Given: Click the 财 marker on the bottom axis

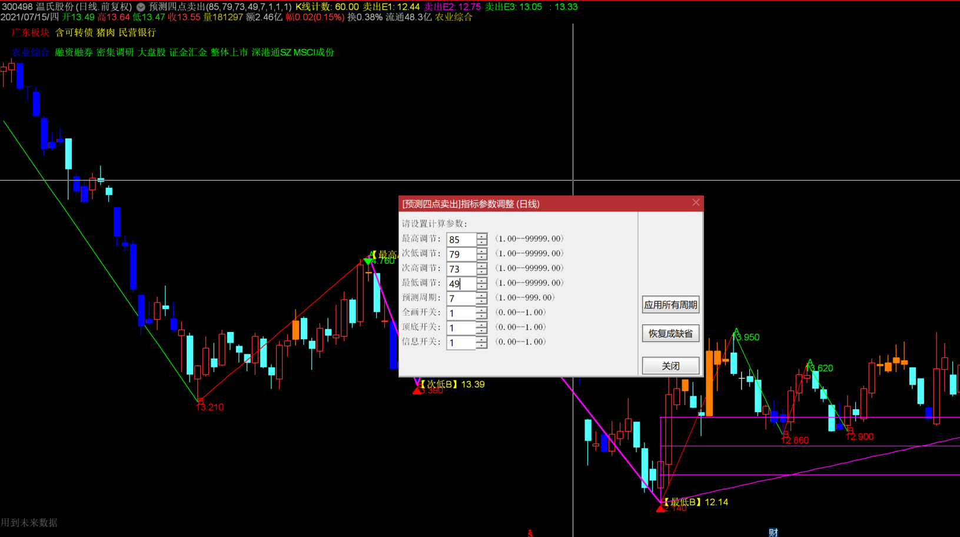Looking at the screenshot, I should pyautogui.click(x=773, y=532).
